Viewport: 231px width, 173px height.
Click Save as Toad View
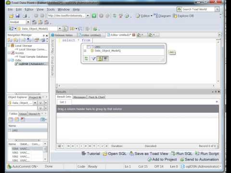[149, 154]
